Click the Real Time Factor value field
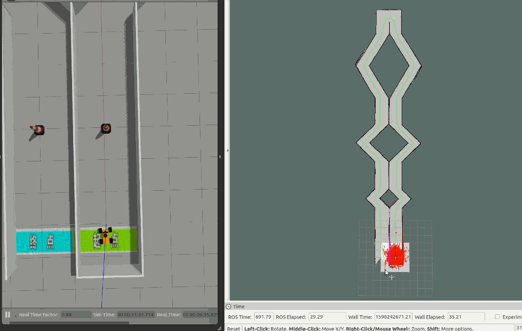The image size is (522, 331). (x=76, y=314)
